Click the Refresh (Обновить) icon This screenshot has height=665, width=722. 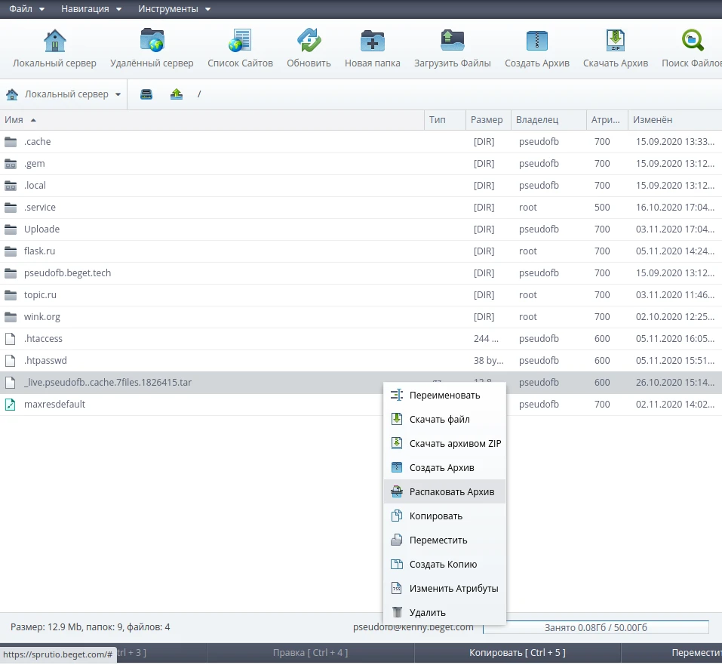(309, 41)
